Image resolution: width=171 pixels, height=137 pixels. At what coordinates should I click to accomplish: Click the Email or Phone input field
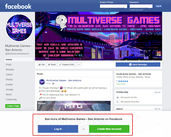[114, 6]
